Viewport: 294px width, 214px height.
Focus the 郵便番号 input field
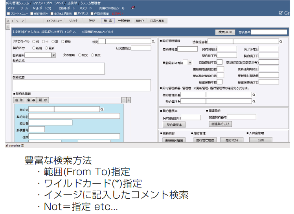pos(37,129)
